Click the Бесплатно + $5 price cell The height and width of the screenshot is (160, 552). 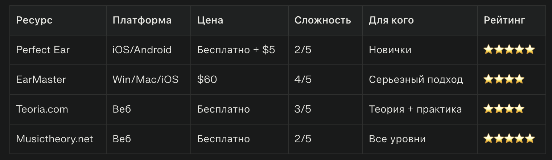[236, 50]
